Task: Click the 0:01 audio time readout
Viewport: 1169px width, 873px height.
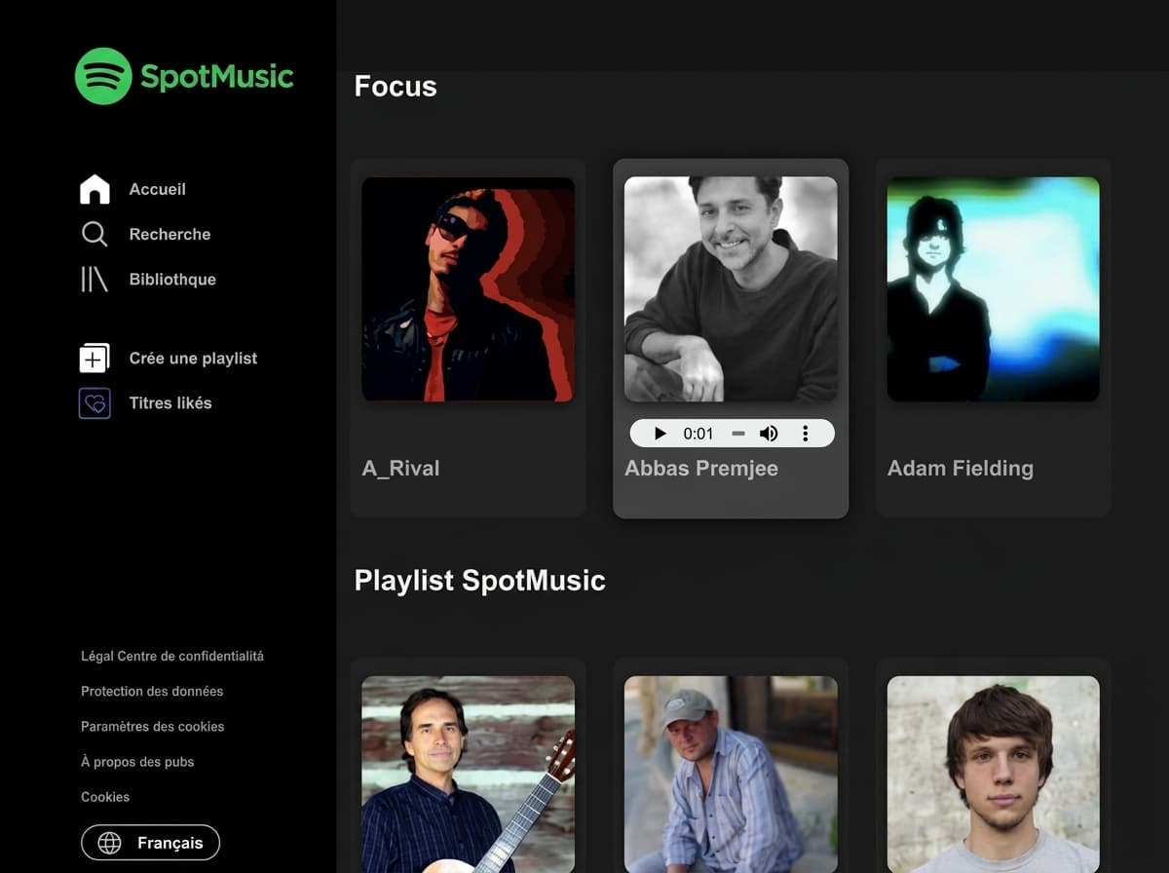Action: [698, 434]
